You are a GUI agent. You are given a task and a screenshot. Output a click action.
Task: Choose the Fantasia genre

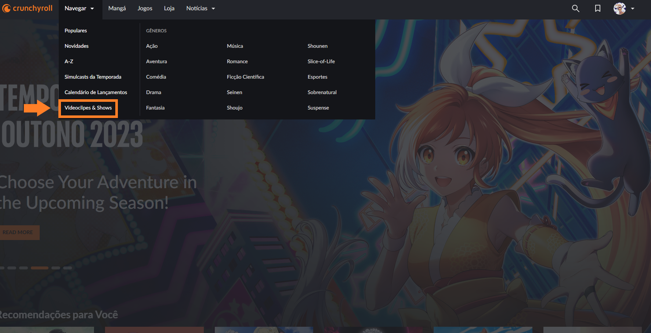[x=155, y=108]
